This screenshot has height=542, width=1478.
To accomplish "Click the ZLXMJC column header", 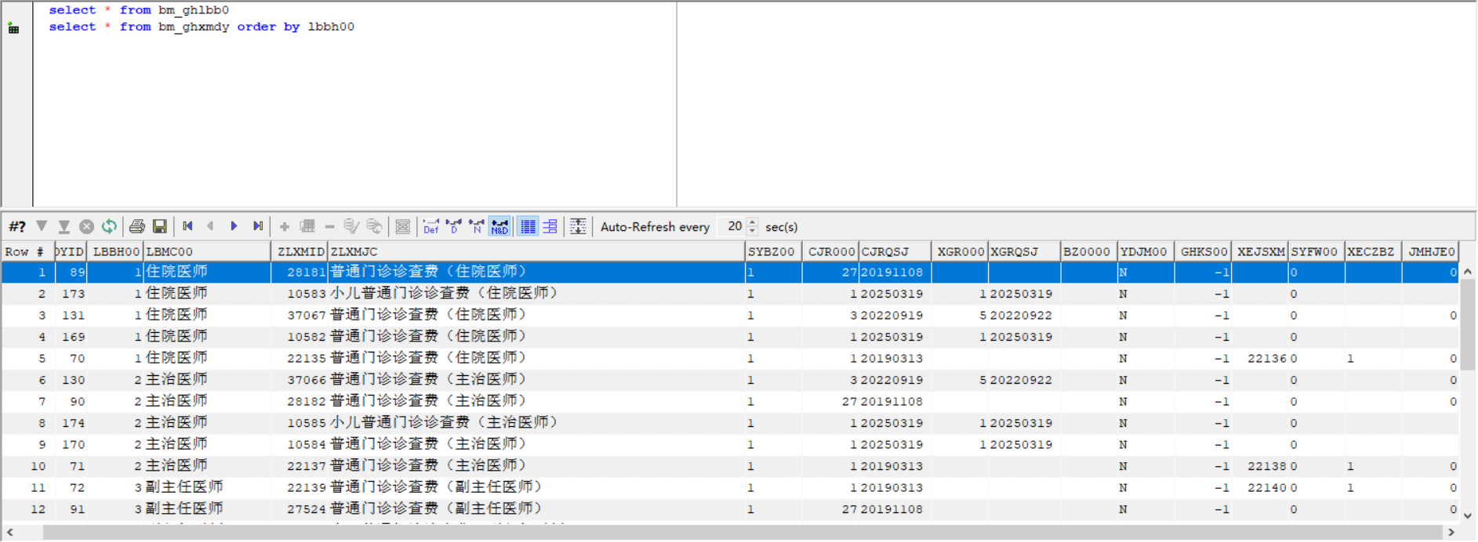I will [x=536, y=251].
